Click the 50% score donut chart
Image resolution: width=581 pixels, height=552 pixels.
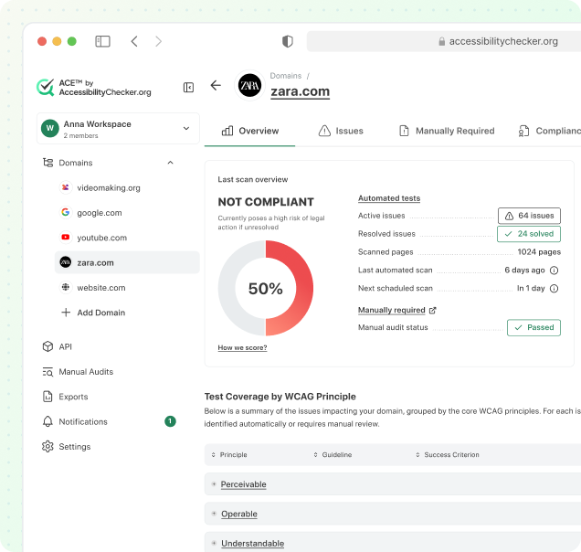coord(266,288)
